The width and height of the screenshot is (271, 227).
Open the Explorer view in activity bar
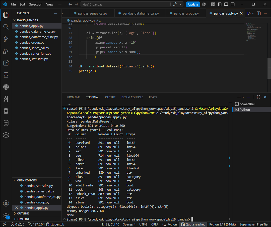6,15
